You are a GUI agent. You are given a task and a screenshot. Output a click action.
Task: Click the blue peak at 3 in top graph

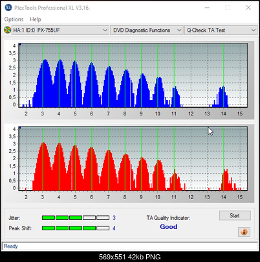pos(45,83)
